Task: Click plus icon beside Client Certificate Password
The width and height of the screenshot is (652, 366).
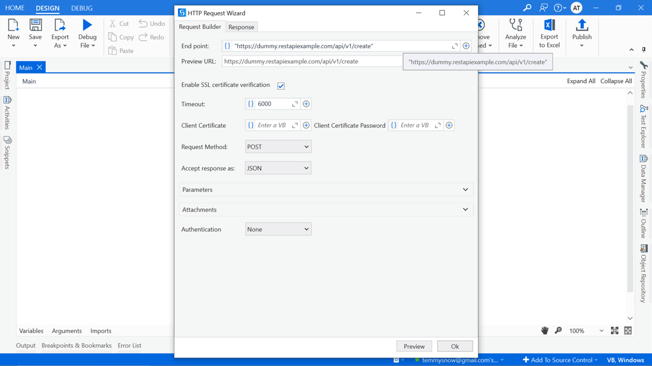Action: coord(449,125)
